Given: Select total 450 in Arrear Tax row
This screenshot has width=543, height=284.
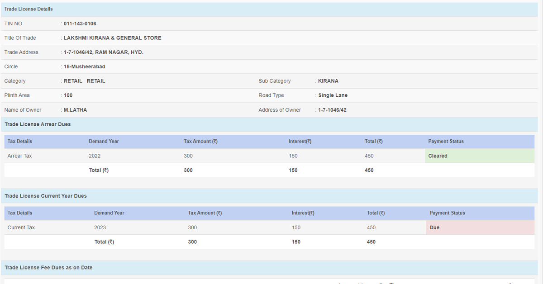Looking at the screenshot, I should [369, 156].
